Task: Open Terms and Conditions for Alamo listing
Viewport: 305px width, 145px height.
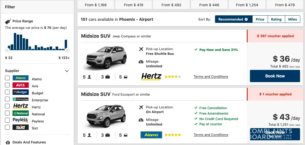Action: (211, 135)
